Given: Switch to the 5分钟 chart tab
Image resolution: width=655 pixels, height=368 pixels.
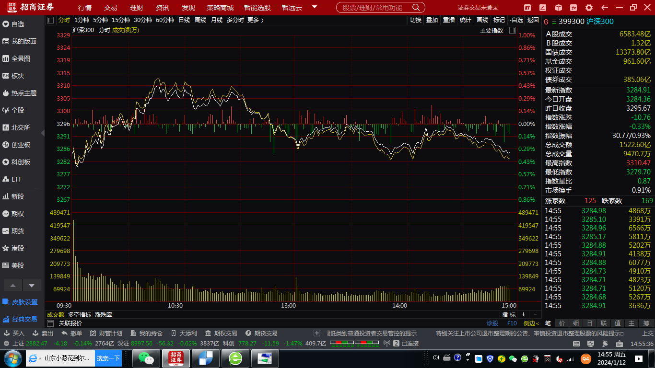Looking at the screenshot, I should coord(100,20).
